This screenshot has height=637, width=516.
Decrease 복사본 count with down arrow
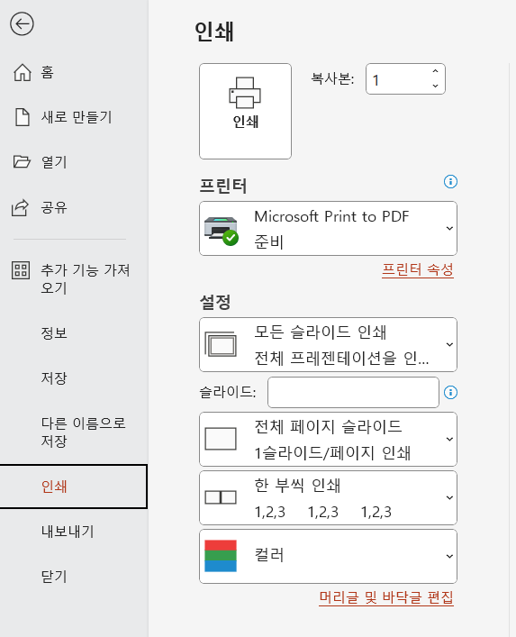pyautogui.click(x=435, y=86)
